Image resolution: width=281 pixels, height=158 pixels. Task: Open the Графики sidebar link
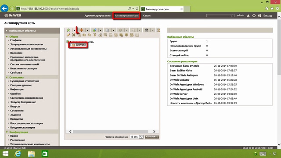(x=16, y=40)
